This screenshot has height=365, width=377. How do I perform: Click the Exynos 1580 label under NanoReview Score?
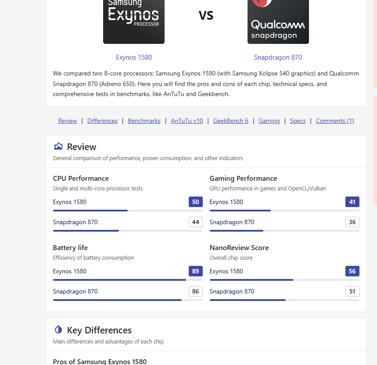[226, 271]
